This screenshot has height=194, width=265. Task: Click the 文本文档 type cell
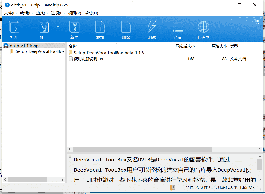pos(238,59)
